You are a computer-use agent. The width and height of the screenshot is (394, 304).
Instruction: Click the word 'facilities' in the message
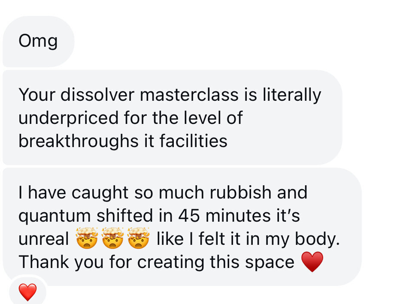click(x=194, y=141)
